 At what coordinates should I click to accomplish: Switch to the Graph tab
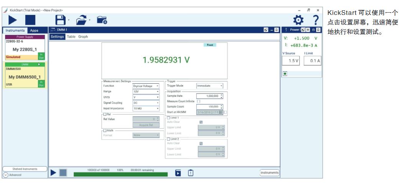point(83,37)
